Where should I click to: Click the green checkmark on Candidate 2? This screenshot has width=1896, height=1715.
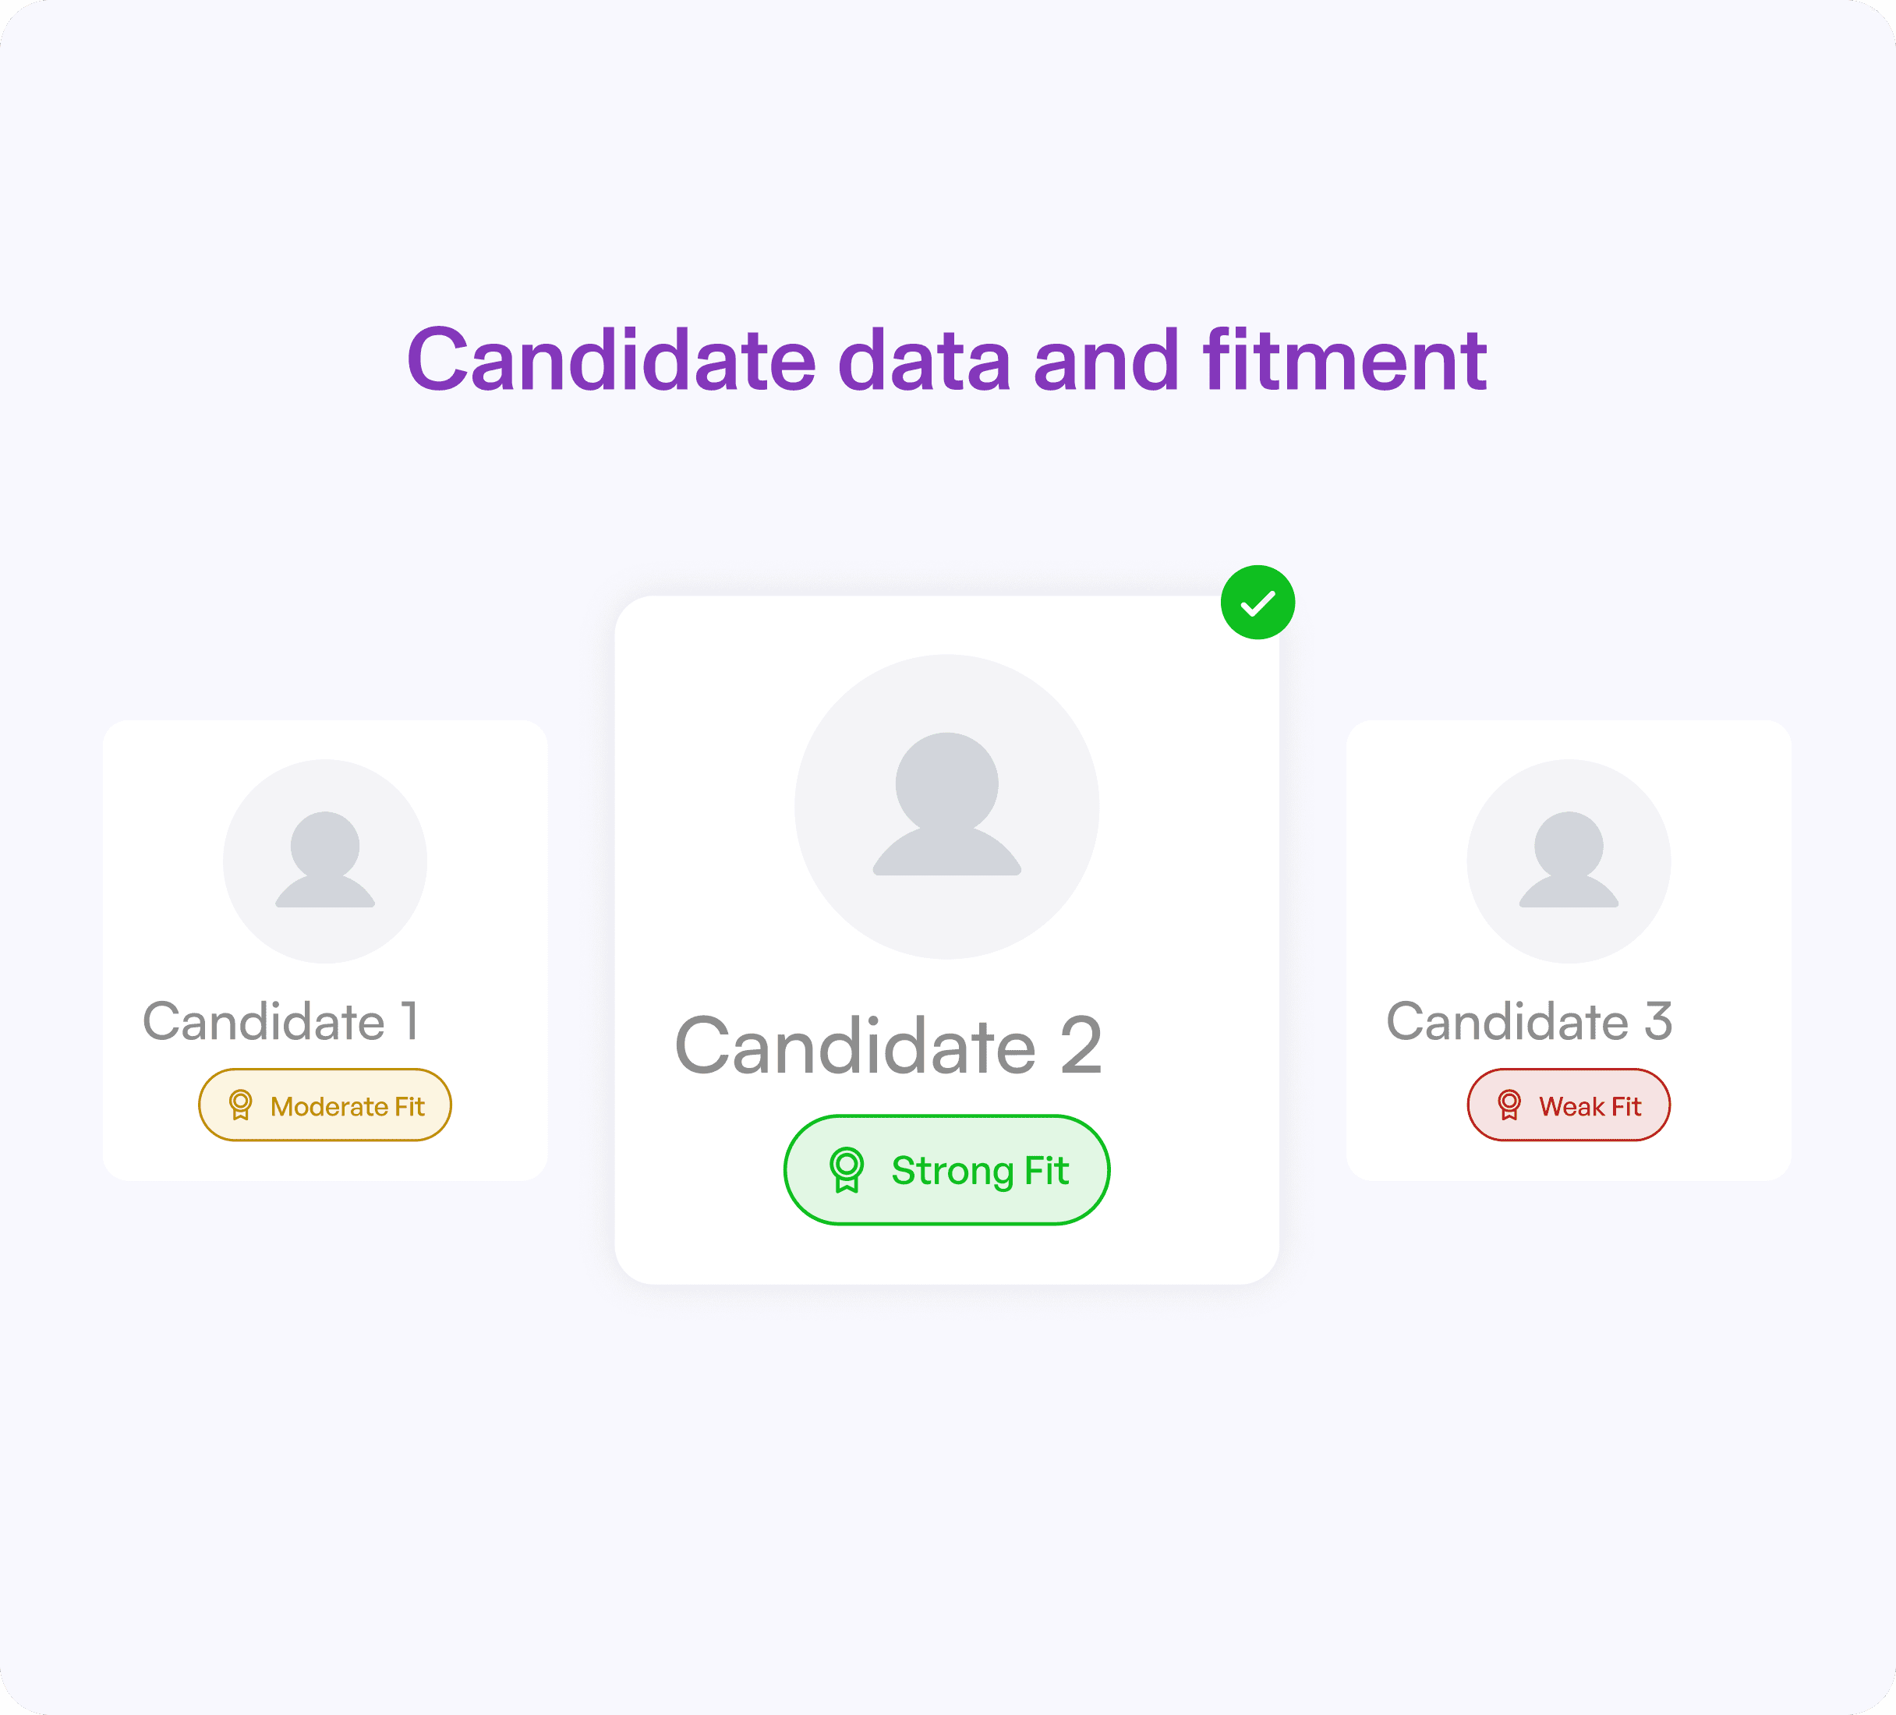click(1258, 603)
